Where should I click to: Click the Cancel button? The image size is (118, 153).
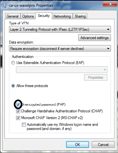103,145
